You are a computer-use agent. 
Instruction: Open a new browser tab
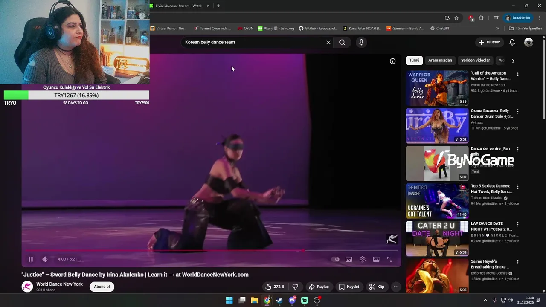tap(218, 6)
